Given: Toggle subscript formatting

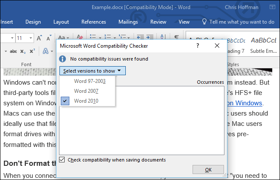Looking at the screenshot, I should [x=25, y=51].
